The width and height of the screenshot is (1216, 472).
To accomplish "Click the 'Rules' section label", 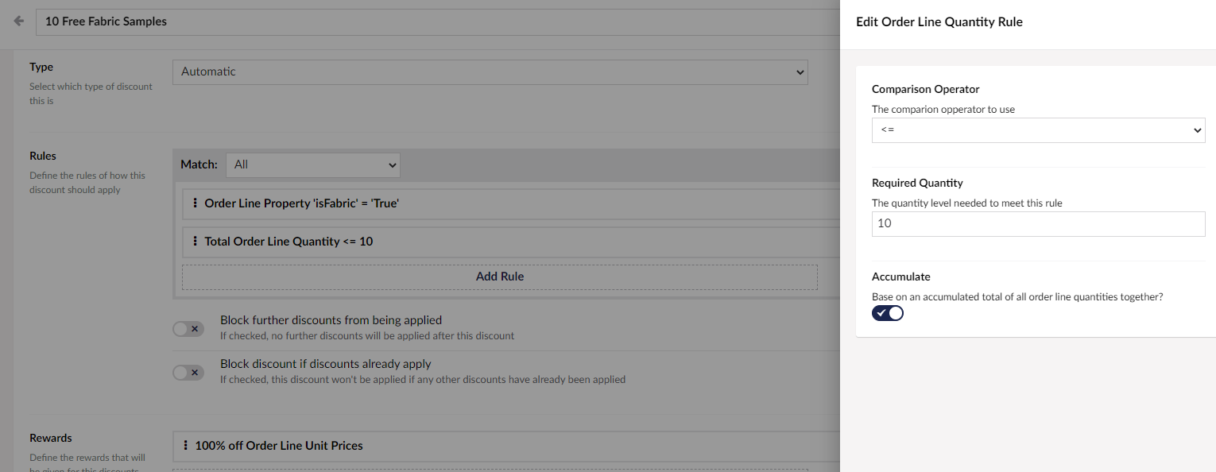I will 43,156.
